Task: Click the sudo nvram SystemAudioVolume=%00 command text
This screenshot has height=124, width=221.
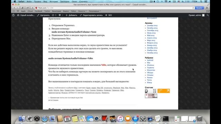Action: (x=74, y=32)
